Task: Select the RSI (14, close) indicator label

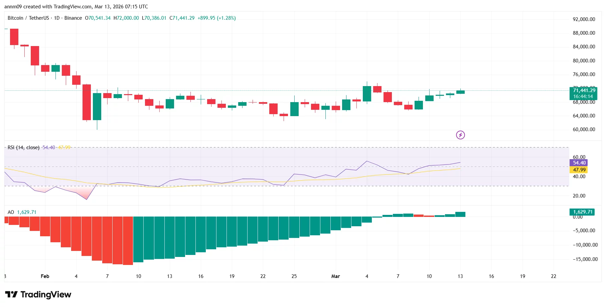Action: click(x=23, y=147)
